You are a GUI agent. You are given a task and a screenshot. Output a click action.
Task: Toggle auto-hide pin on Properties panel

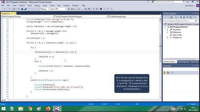coord(195,66)
